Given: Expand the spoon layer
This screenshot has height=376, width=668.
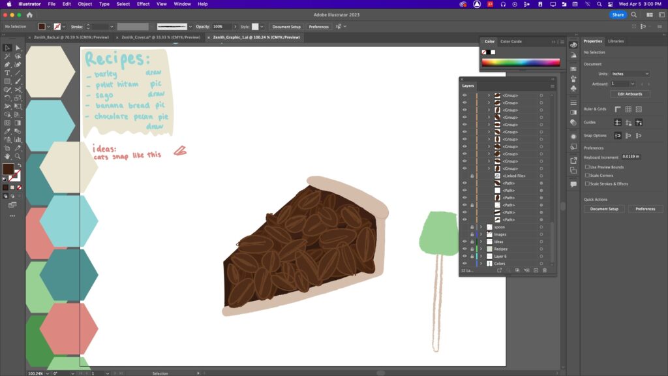Looking at the screenshot, I should click(x=481, y=227).
